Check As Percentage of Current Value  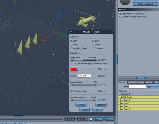coord(76,64)
